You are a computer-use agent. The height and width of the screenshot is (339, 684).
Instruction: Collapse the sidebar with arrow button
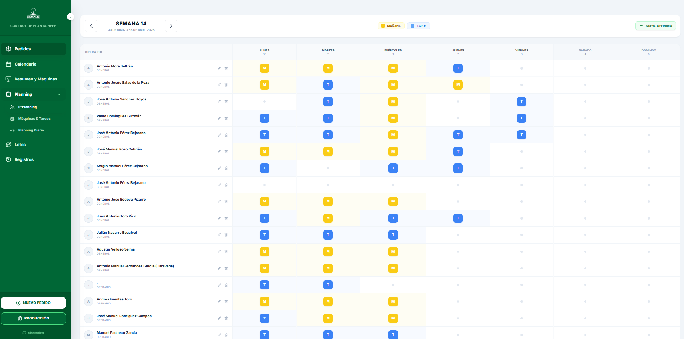coord(70,17)
